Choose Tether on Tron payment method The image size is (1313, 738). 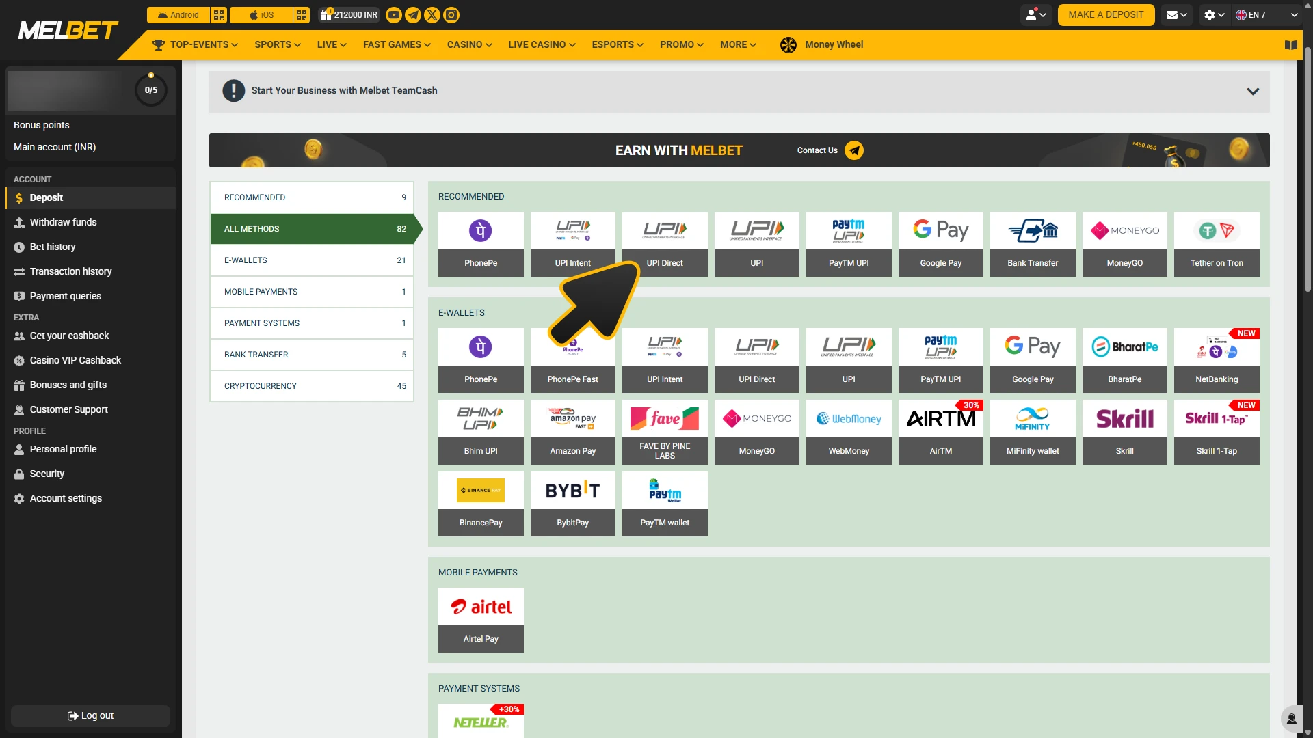[1217, 244]
